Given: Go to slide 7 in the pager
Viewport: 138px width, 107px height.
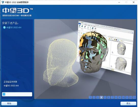Looking at the screenshot, I should click(x=112, y=97).
